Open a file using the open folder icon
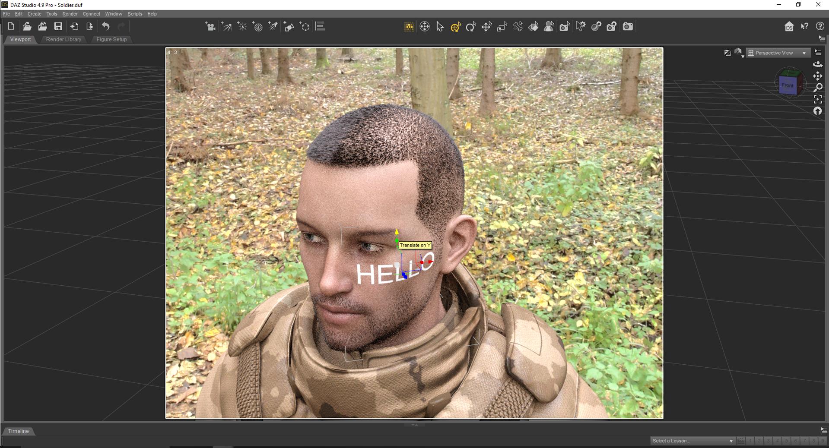 [x=27, y=26]
